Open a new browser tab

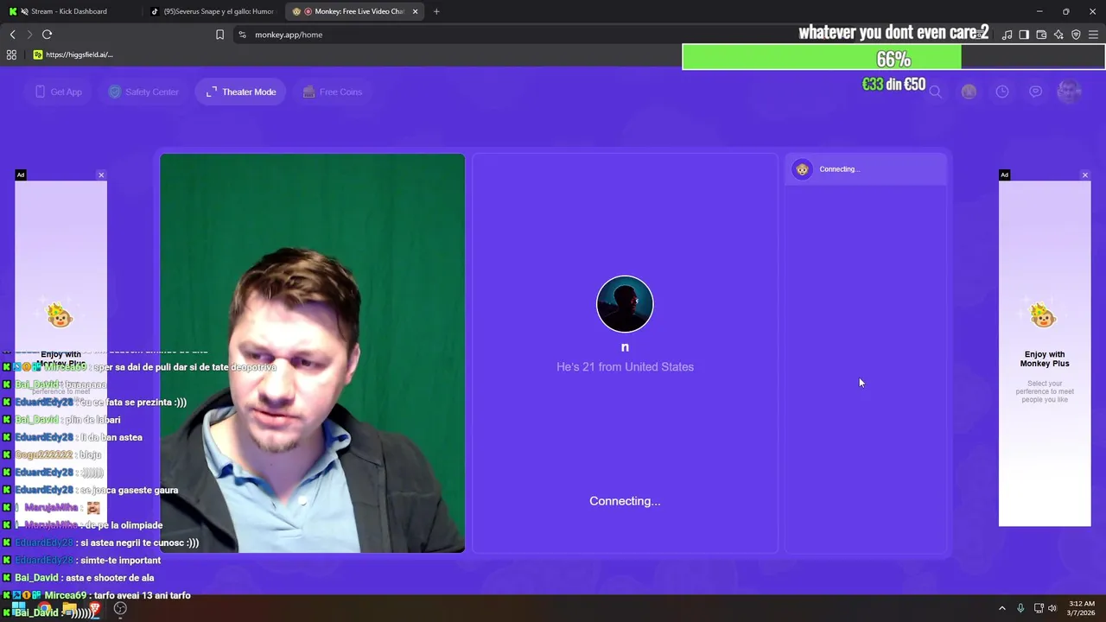click(x=436, y=11)
